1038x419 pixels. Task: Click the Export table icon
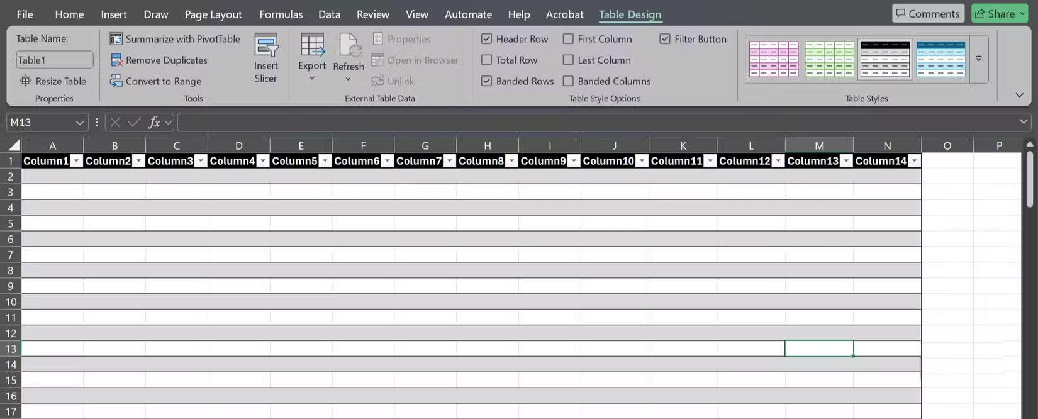312,45
